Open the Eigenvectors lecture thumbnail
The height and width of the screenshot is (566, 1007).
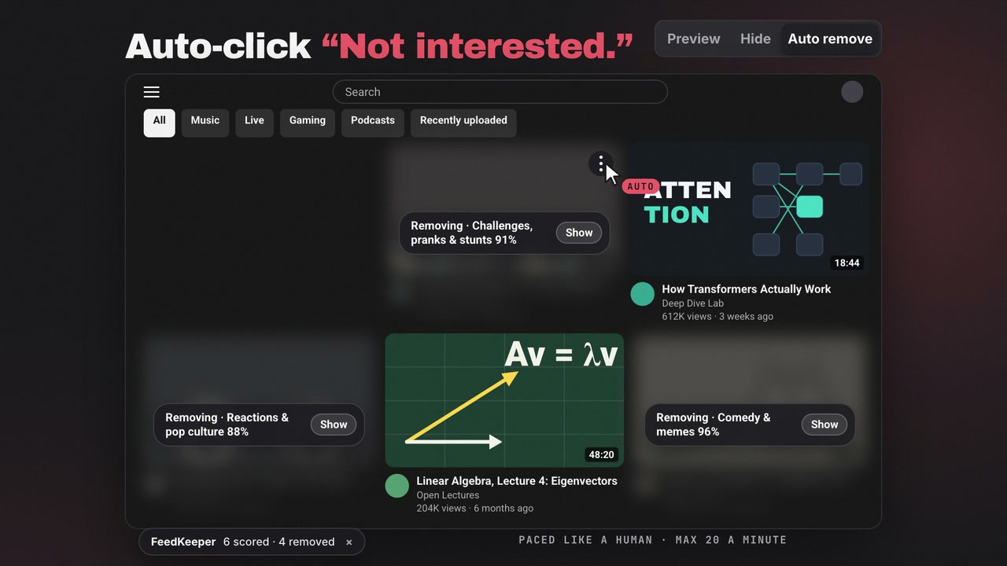click(504, 400)
